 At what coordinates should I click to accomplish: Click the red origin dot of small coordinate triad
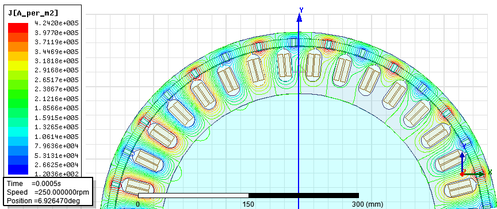tap(462, 174)
